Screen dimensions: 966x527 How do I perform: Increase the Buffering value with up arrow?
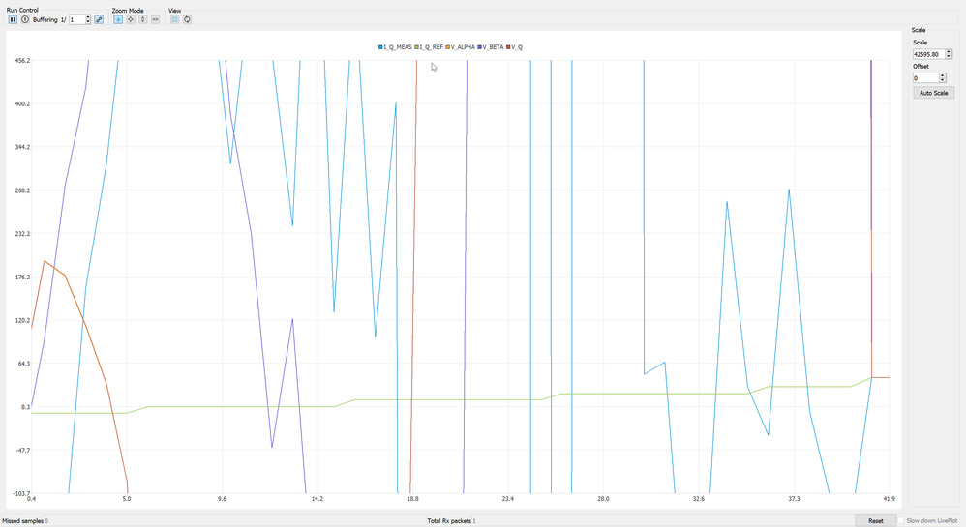88,17
